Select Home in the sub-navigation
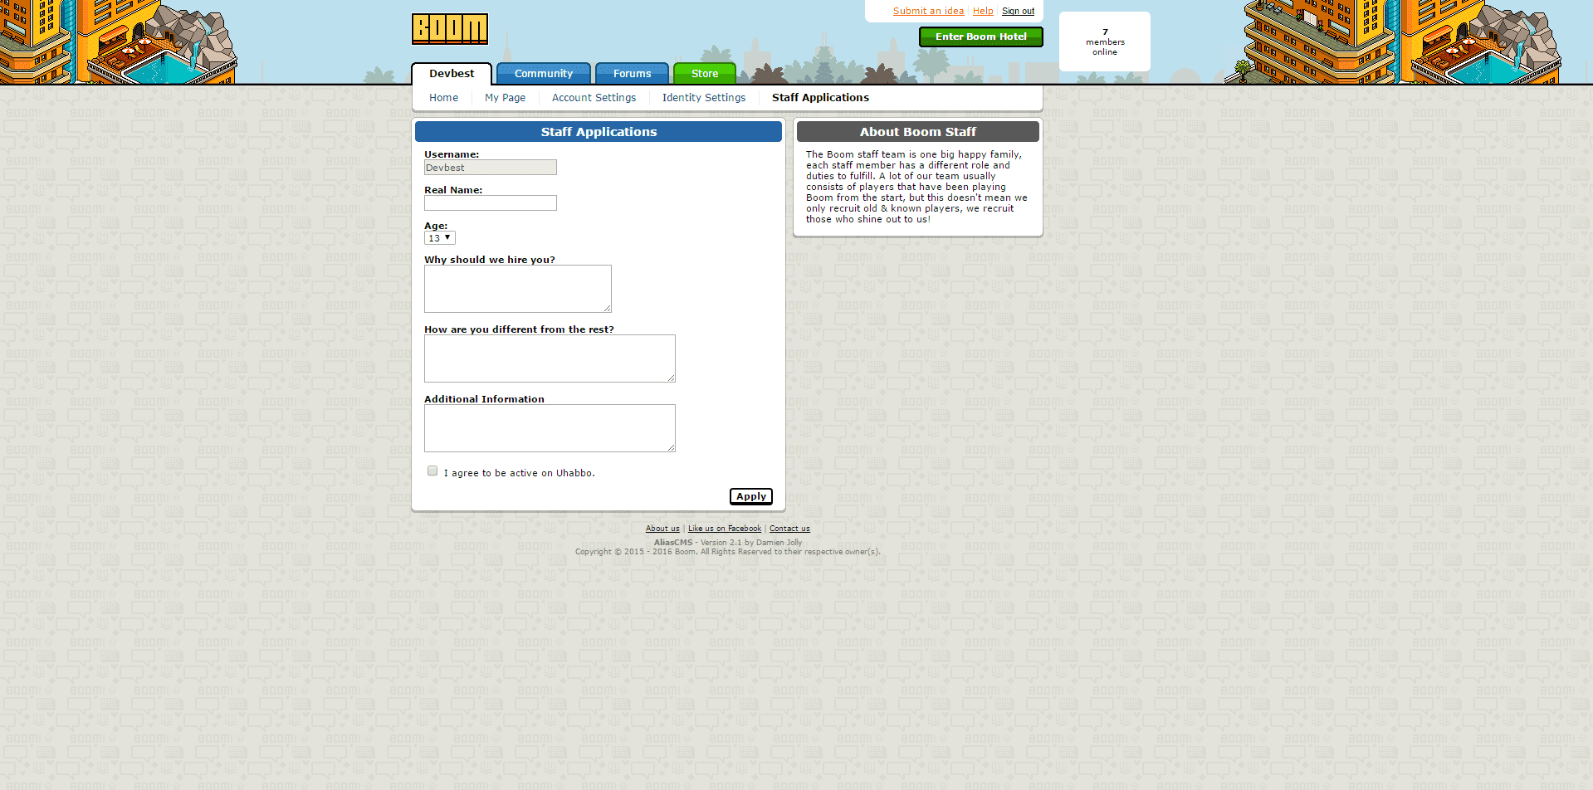 point(443,98)
